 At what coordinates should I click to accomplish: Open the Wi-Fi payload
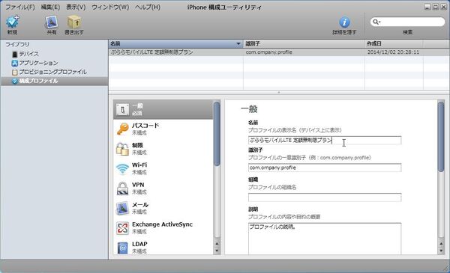coord(163,168)
